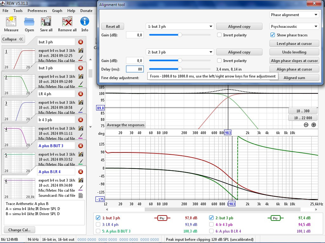The width and height of the screenshot is (325, 243).
Task: Remove the 'LR 4 ph' measurement with red X
Action: click(x=81, y=94)
